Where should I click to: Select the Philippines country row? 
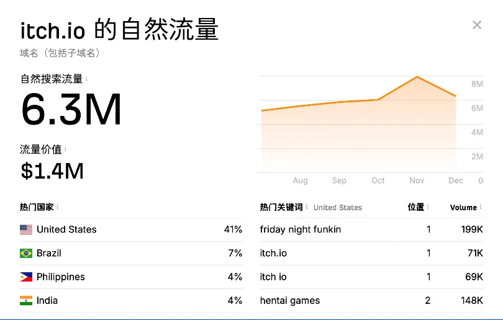coord(131,277)
